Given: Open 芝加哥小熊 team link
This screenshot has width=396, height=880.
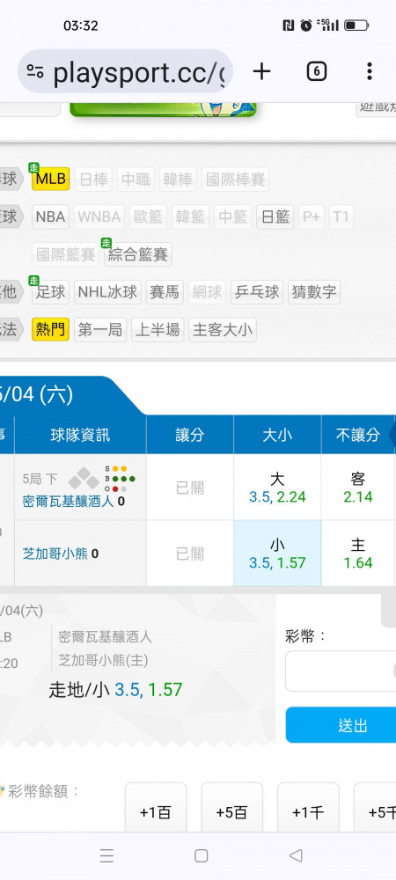Looking at the screenshot, I should click(x=55, y=554).
